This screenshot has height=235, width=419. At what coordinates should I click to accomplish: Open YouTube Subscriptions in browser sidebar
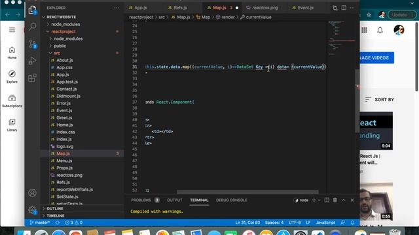(x=12, y=101)
